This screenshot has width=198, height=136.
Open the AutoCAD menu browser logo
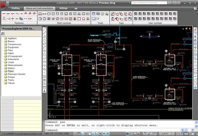(x=3, y=5)
